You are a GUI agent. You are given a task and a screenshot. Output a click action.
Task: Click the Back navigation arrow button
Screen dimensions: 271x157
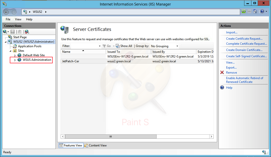point(6,12)
